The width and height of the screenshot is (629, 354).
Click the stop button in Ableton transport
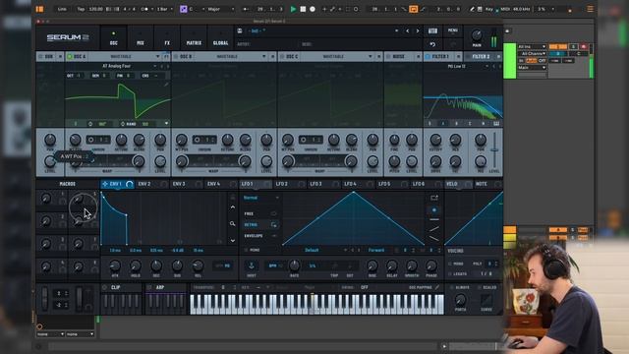coord(303,9)
